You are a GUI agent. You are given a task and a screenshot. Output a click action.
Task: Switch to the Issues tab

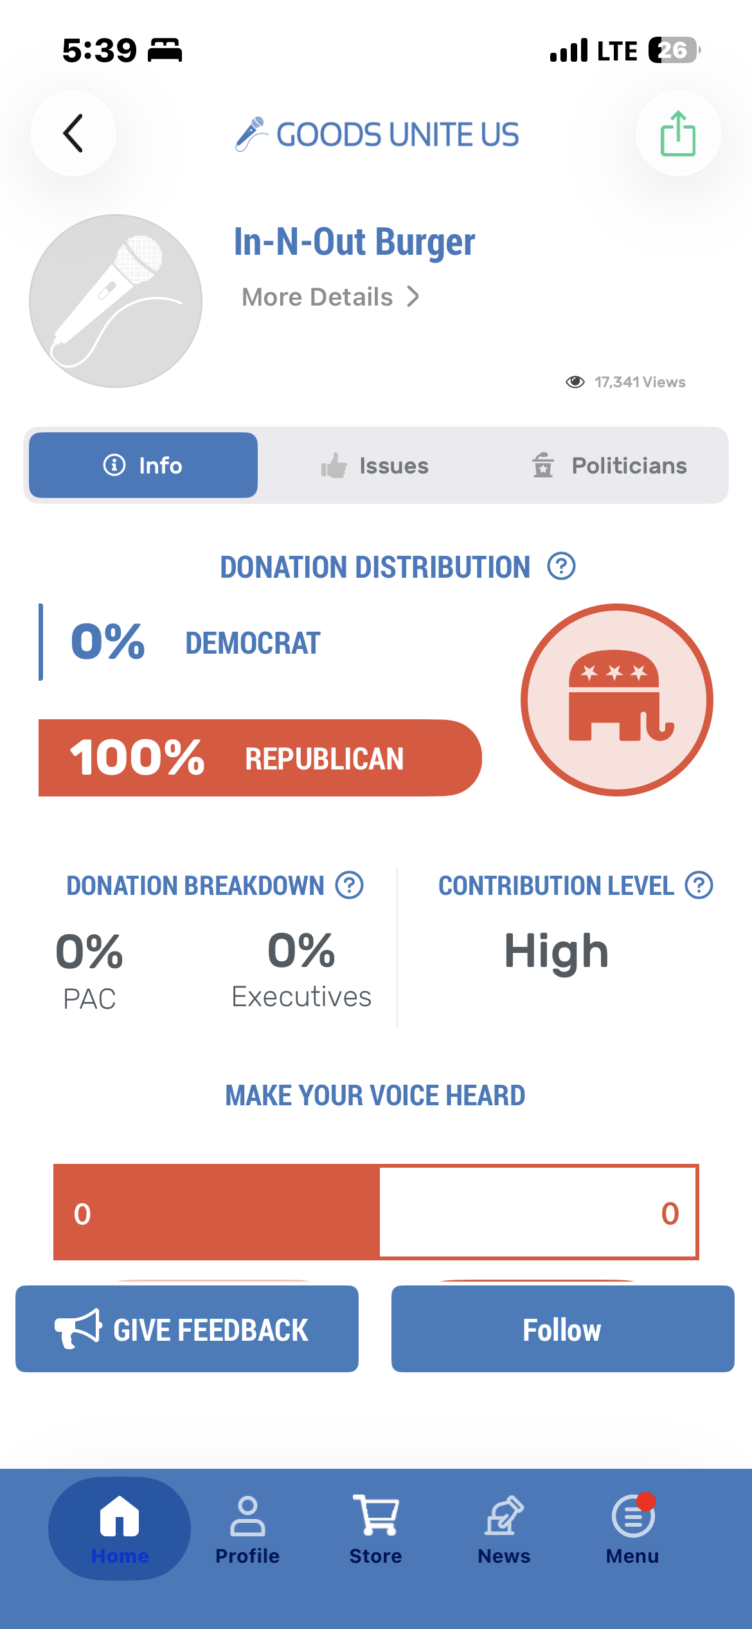(375, 465)
